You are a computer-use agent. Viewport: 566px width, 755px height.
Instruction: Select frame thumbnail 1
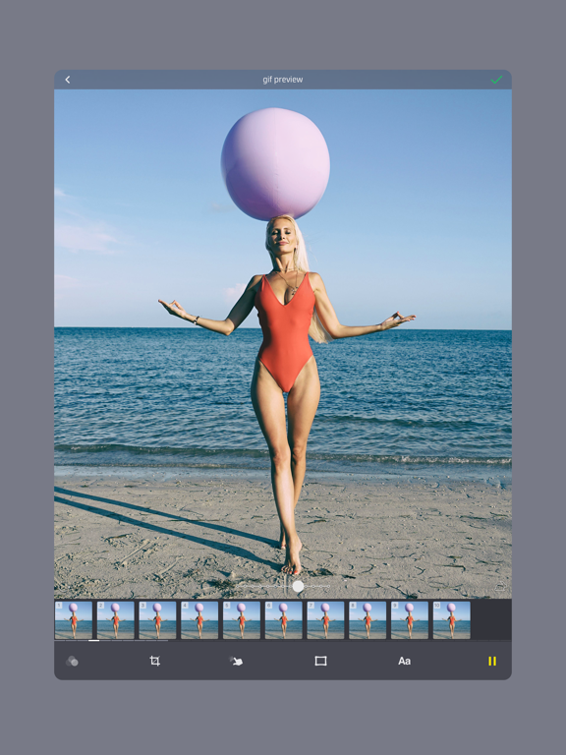coord(74,620)
